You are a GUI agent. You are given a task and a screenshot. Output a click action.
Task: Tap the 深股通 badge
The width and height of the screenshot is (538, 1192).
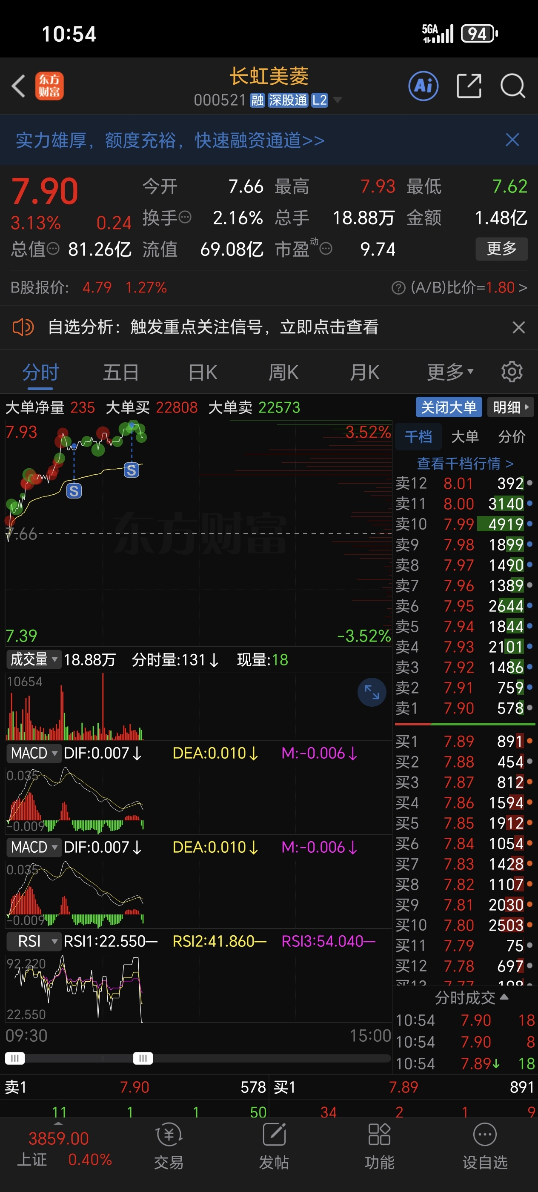click(288, 100)
